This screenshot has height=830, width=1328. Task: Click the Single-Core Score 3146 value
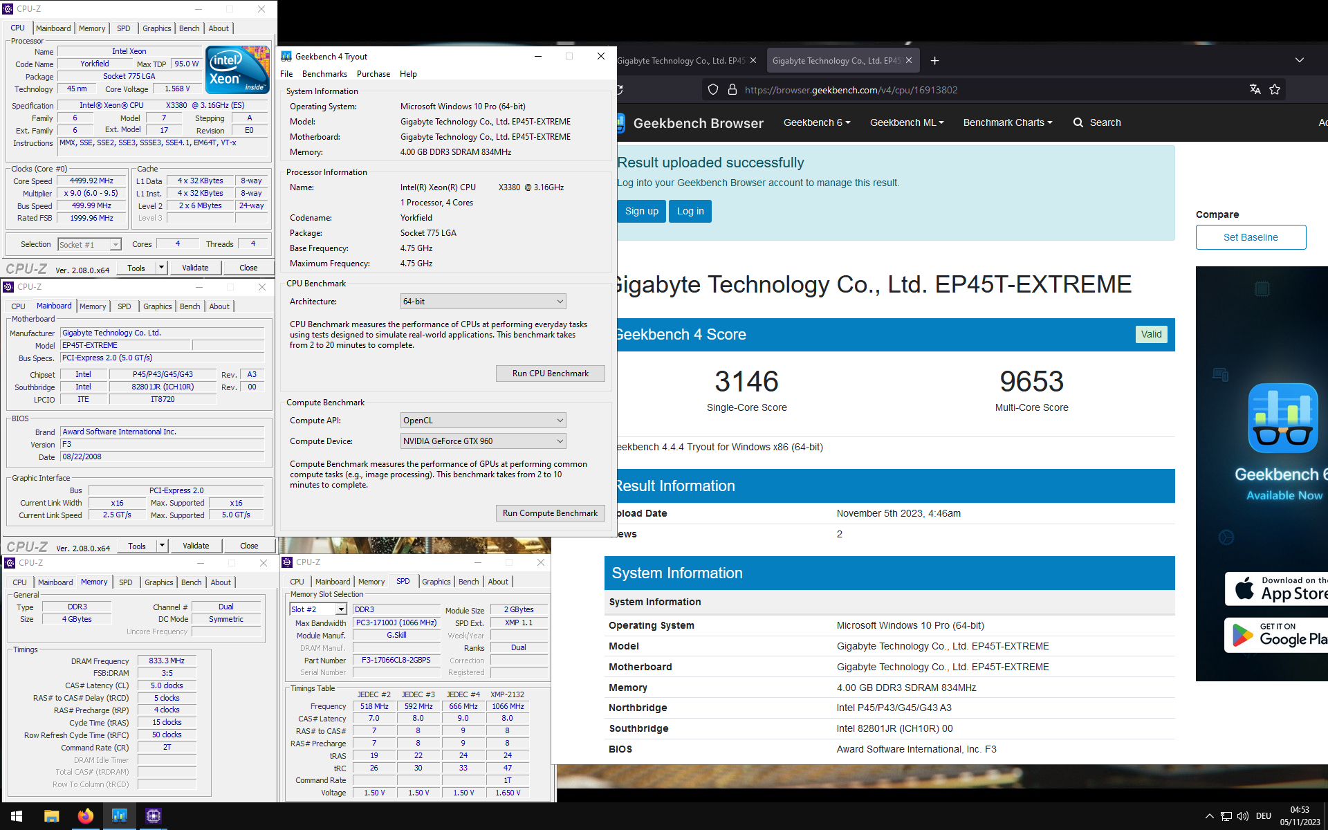point(746,381)
